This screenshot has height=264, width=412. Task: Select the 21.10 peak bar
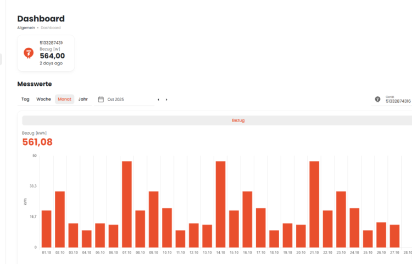point(314,204)
